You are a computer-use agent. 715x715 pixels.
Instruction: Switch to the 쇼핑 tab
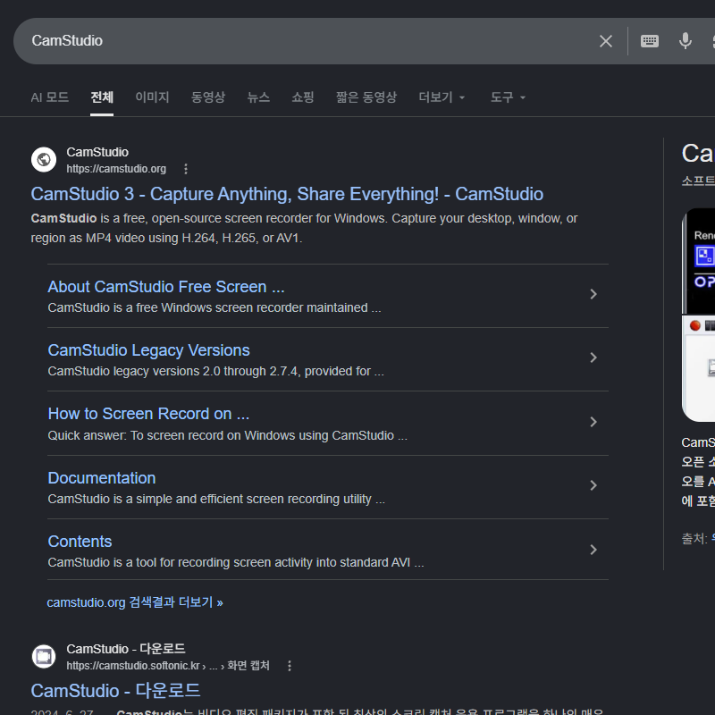click(x=303, y=97)
